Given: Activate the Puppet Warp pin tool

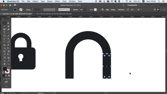Looking at the screenshot, I should click(8, 45).
